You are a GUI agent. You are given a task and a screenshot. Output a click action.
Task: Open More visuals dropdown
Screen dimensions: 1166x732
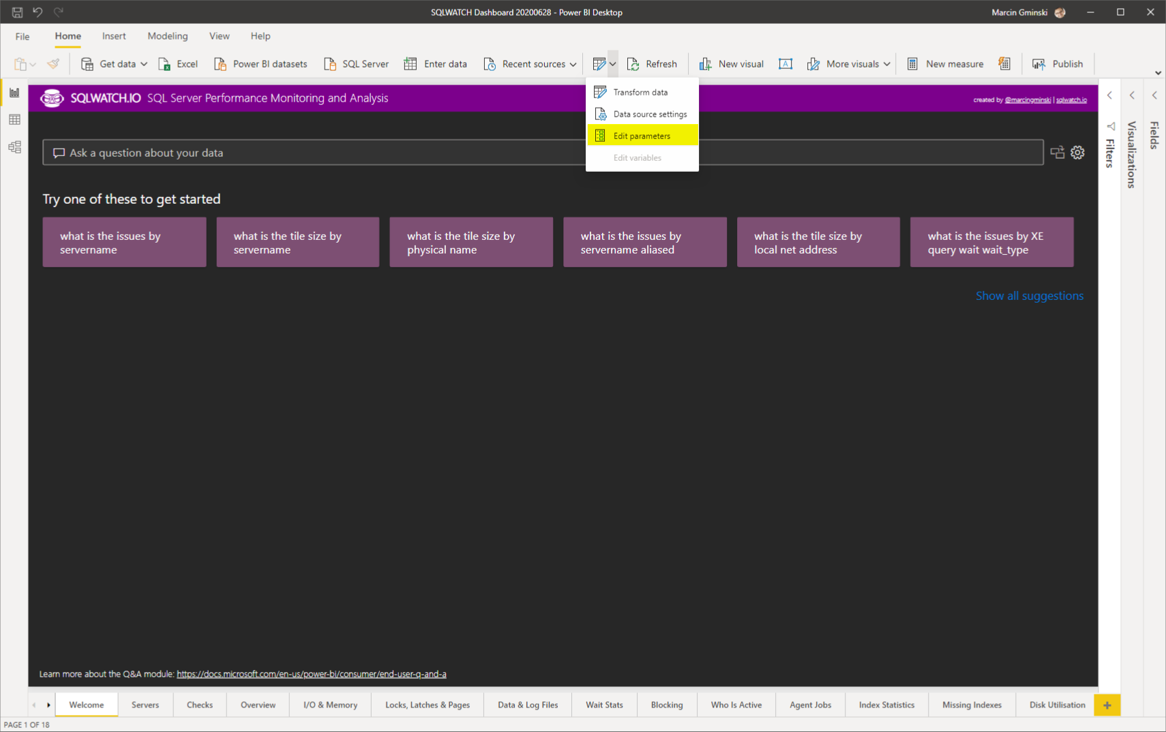848,64
